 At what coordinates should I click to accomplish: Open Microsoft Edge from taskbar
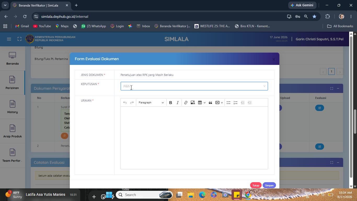coord(202,195)
